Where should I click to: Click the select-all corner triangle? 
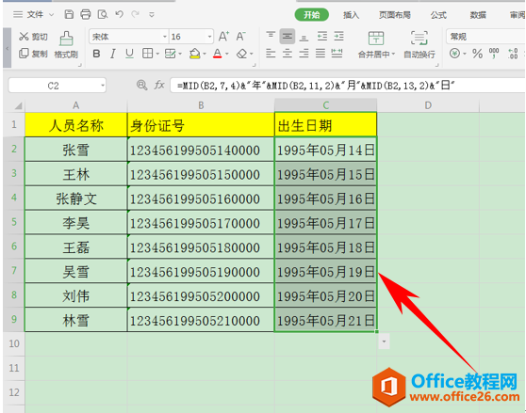pyautogui.click(x=18, y=105)
